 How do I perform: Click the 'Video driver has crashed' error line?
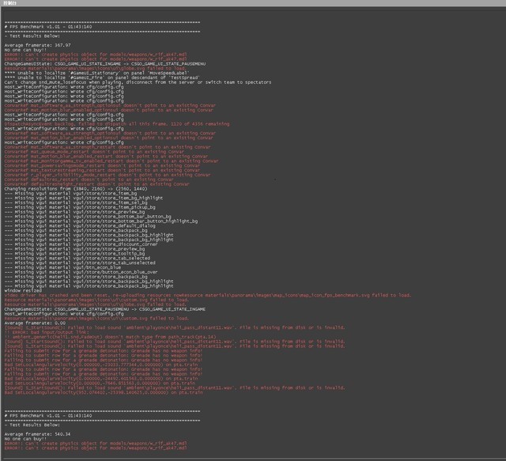click(x=207, y=296)
